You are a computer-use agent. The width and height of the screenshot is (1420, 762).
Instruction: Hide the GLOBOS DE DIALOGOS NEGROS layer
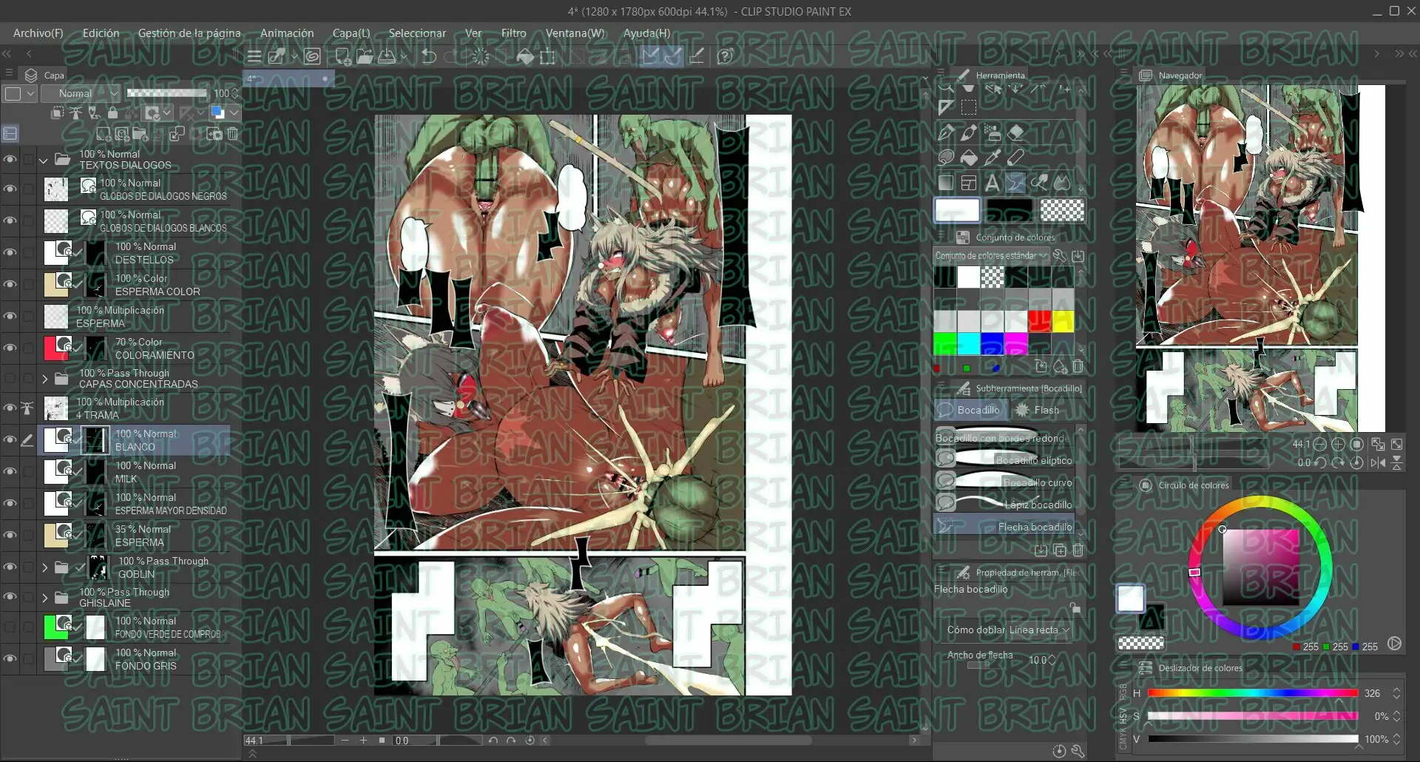click(x=10, y=189)
